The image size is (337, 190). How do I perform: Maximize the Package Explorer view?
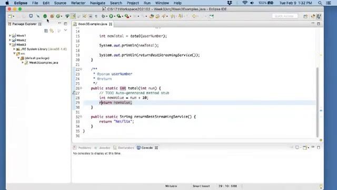65,24
